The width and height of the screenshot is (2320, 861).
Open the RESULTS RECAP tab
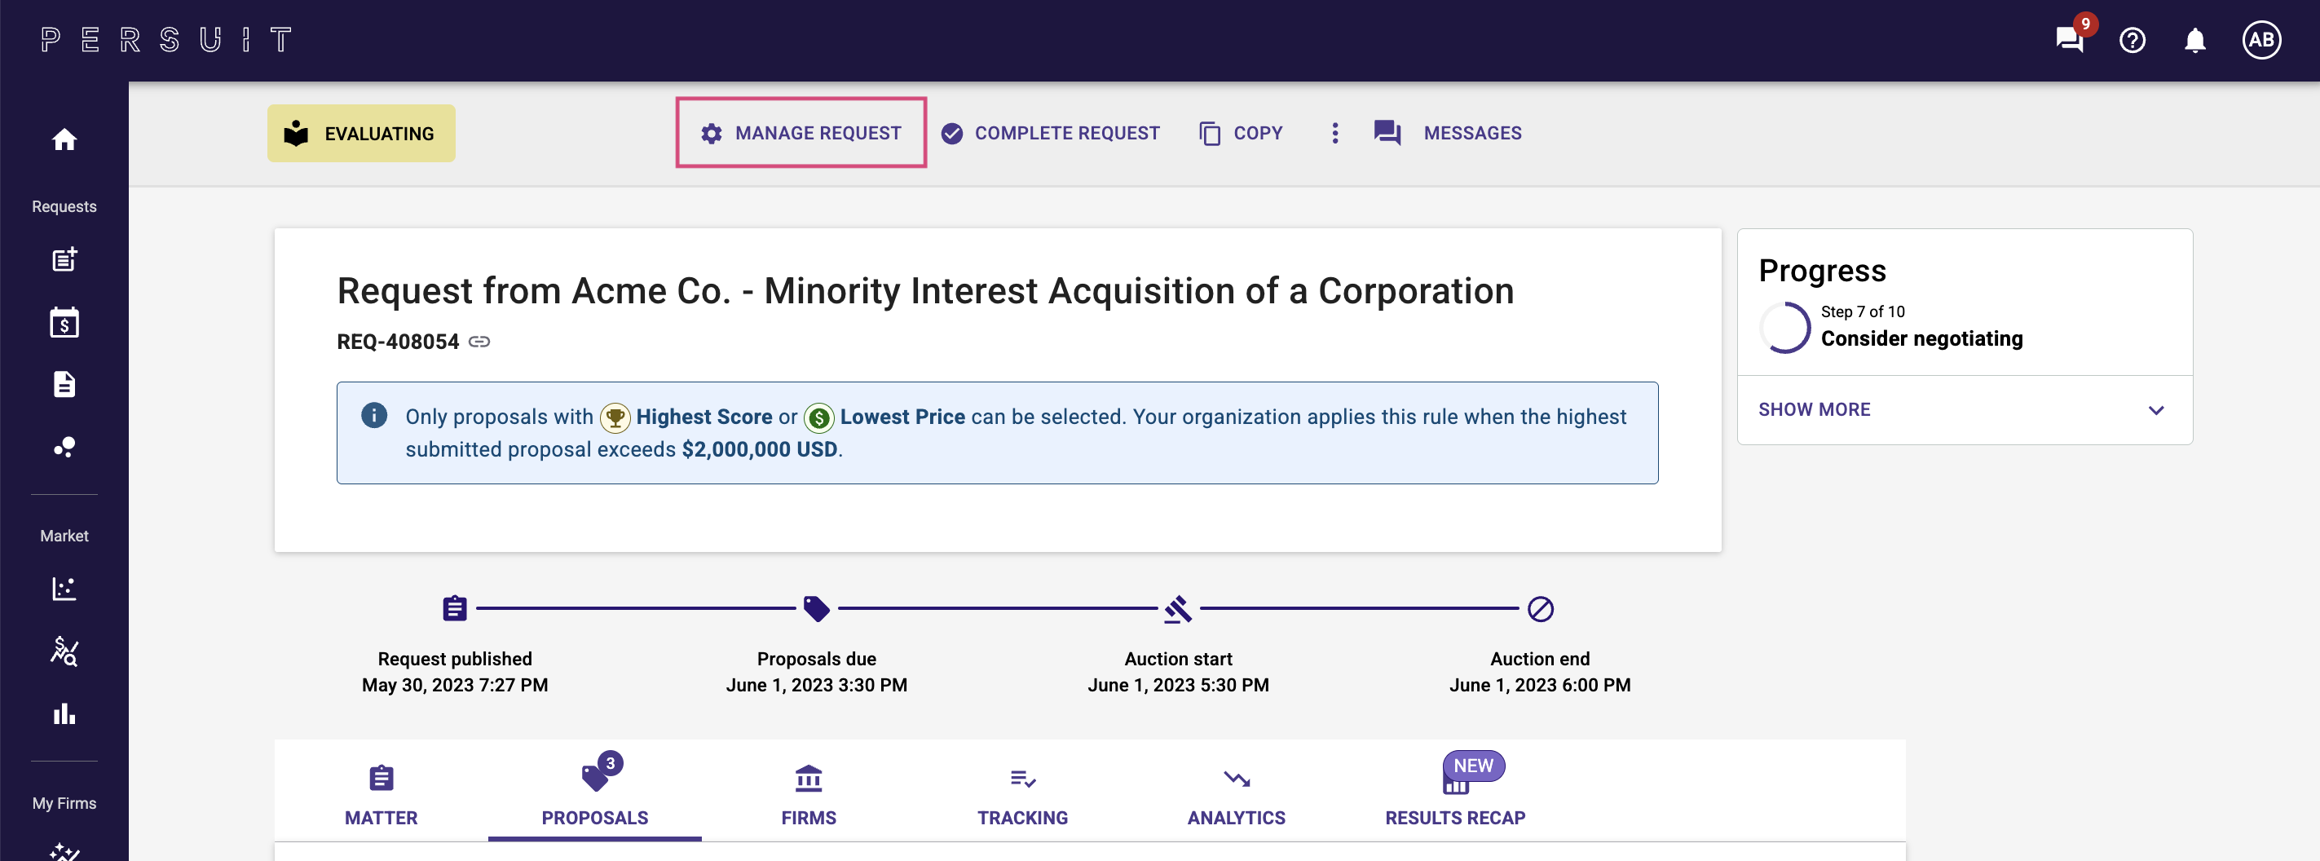click(x=1454, y=794)
